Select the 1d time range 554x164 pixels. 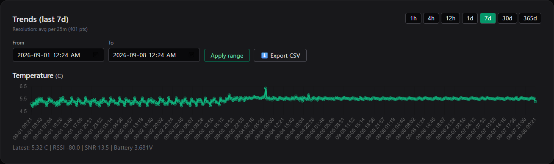(x=470, y=18)
